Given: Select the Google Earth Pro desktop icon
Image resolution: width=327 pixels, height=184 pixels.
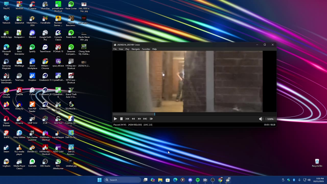Looking at the screenshot, I should (45, 35).
